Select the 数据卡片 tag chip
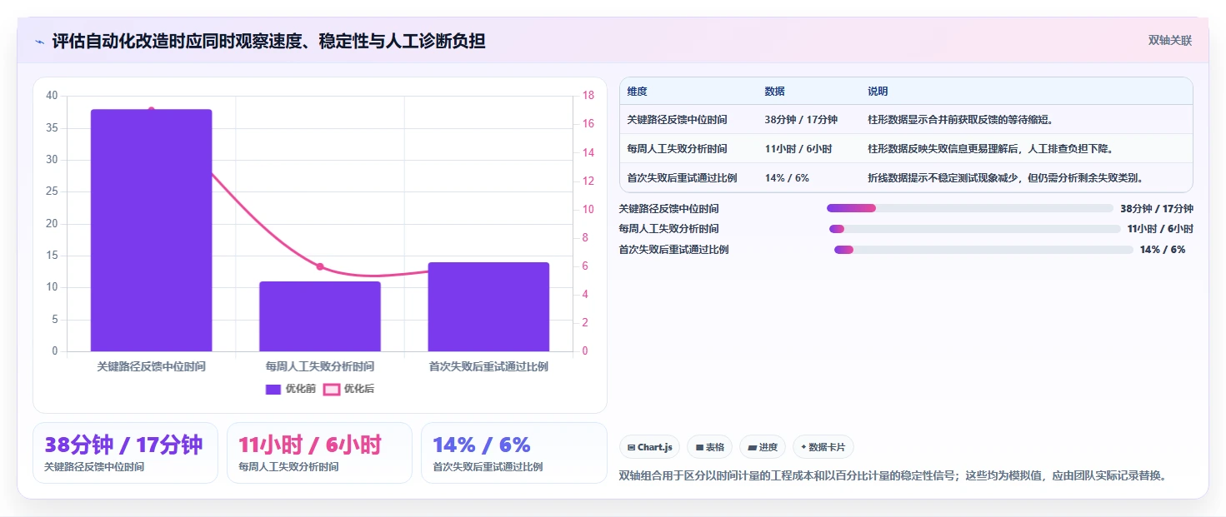This screenshot has height=517, width=1226. pos(823,447)
